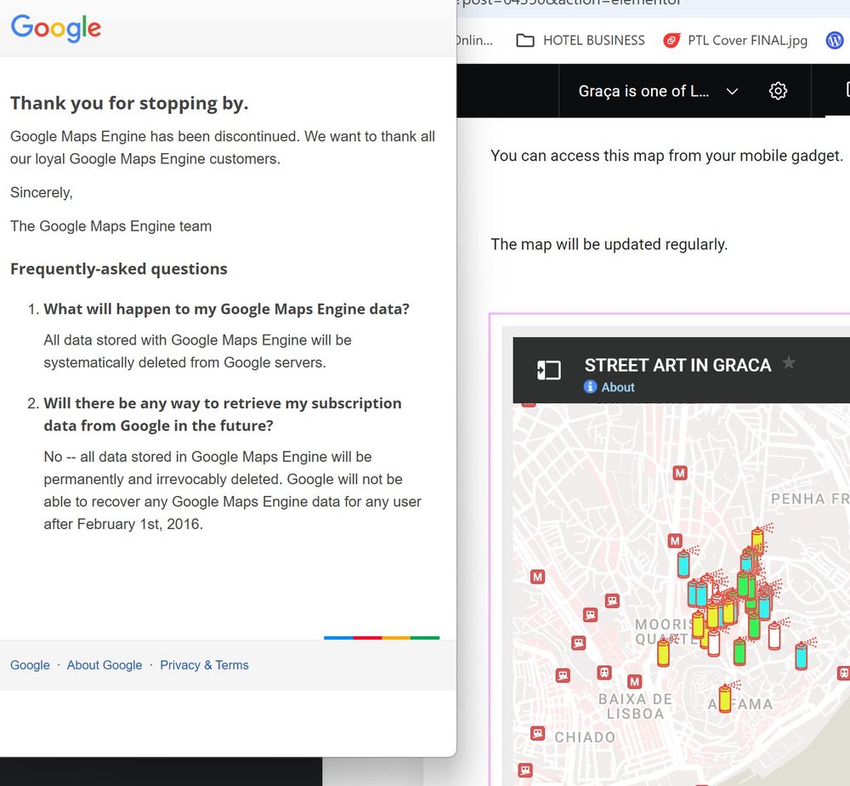Click the 'STREET ART IN GRACA' map title

(x=677, y=365)
